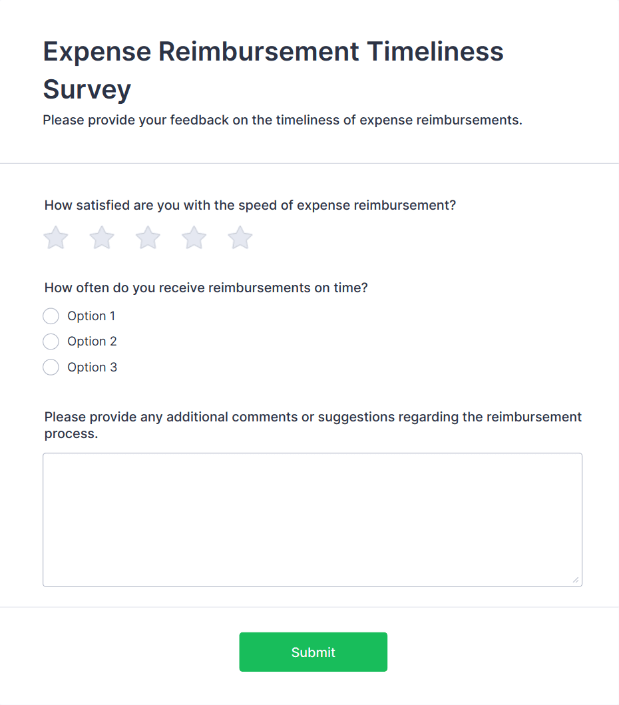The width and height of the screenshot is (619, 705).
Task: Select the Option 1 radio button
Action: 51,316
